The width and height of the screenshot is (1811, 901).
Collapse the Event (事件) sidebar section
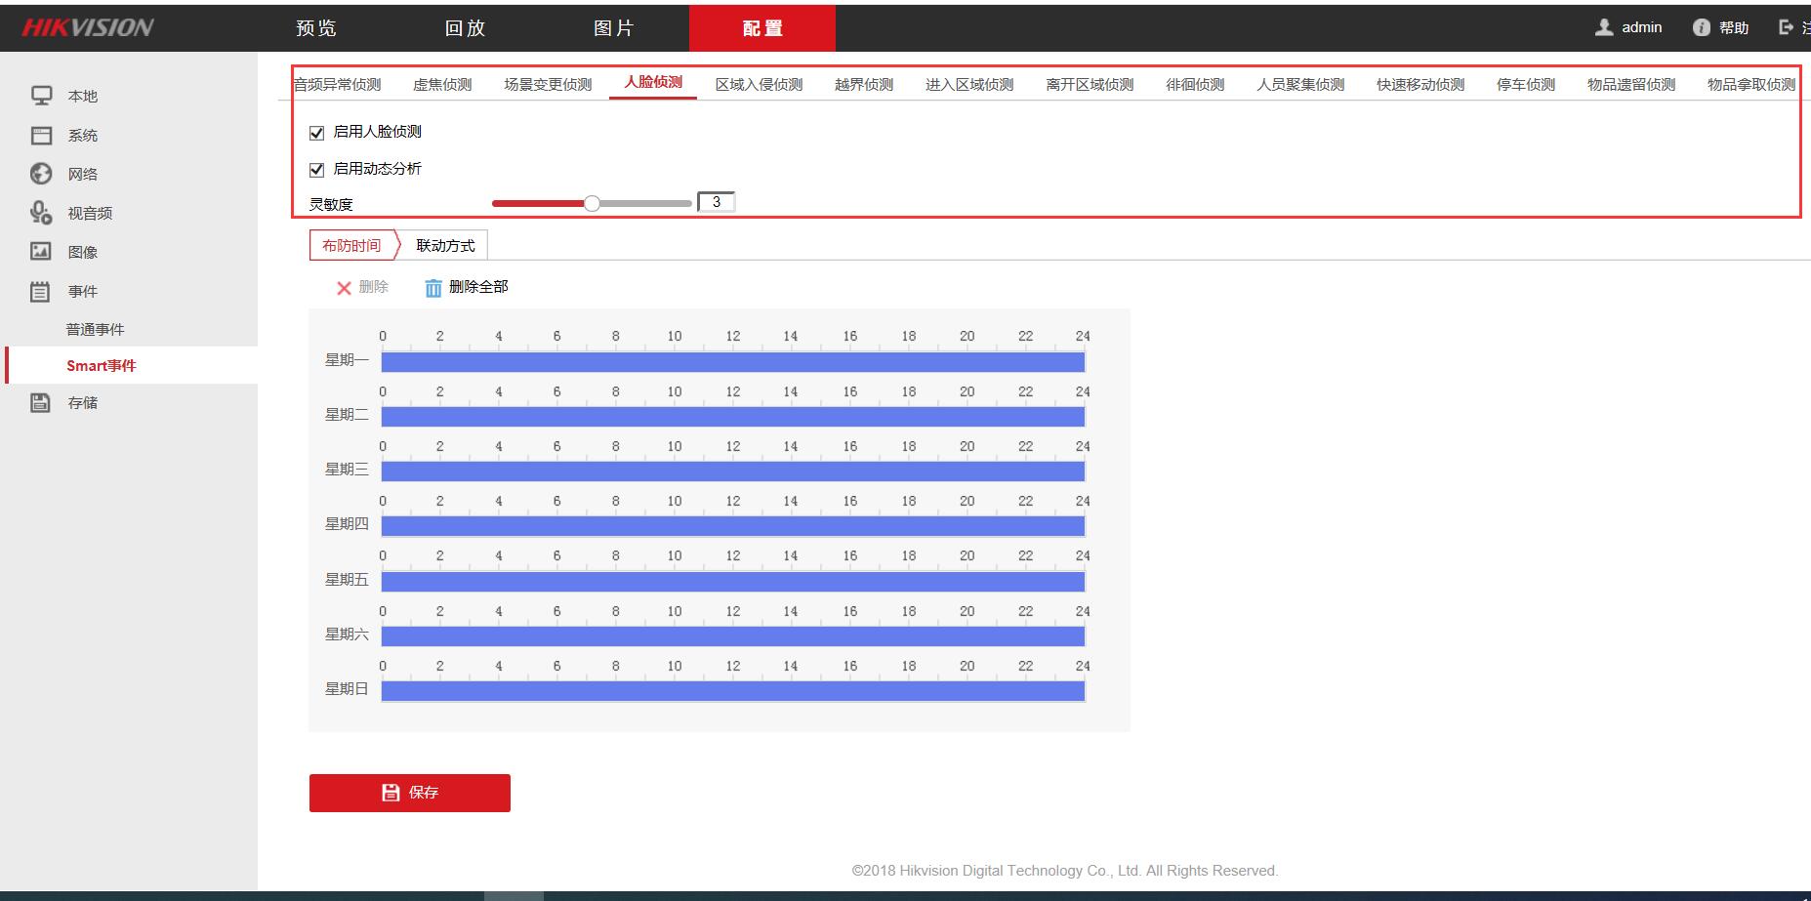[82, 291]
